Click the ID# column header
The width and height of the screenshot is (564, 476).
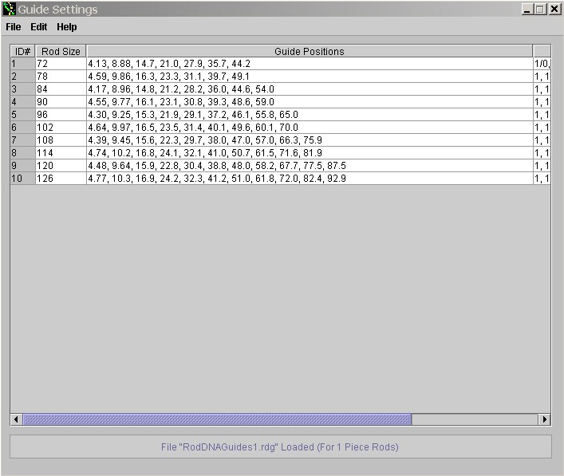tap(22, 51)
